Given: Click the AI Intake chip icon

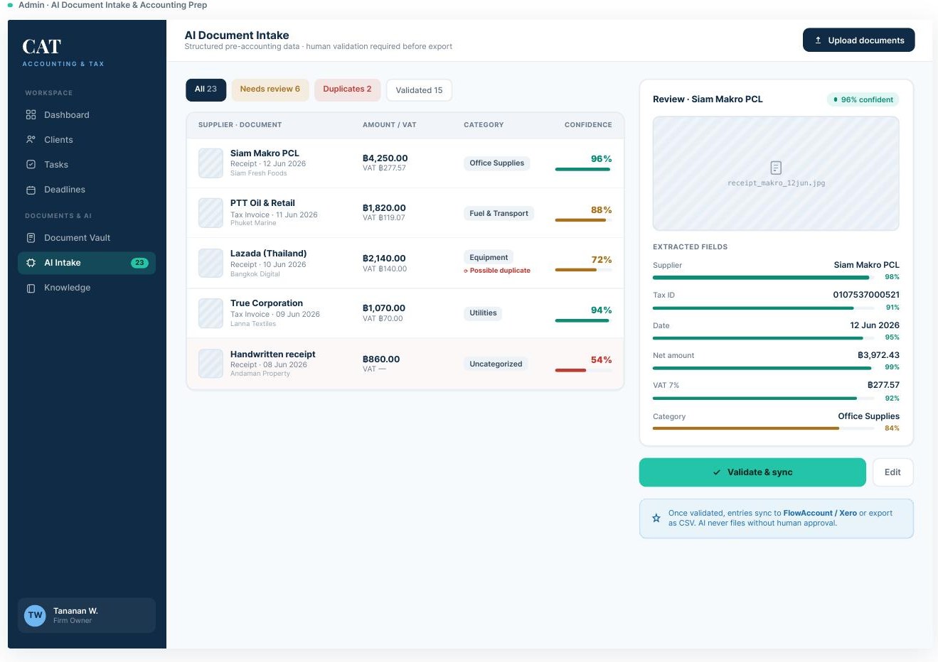Looking at the screenshot, I should coord(31,263).
